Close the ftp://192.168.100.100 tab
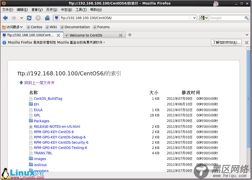This screenshot has width=252, height=180. (58, 35)
